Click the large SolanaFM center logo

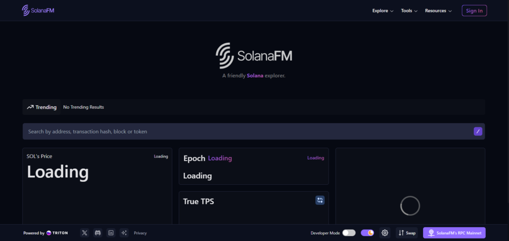(x=254, y=56)
